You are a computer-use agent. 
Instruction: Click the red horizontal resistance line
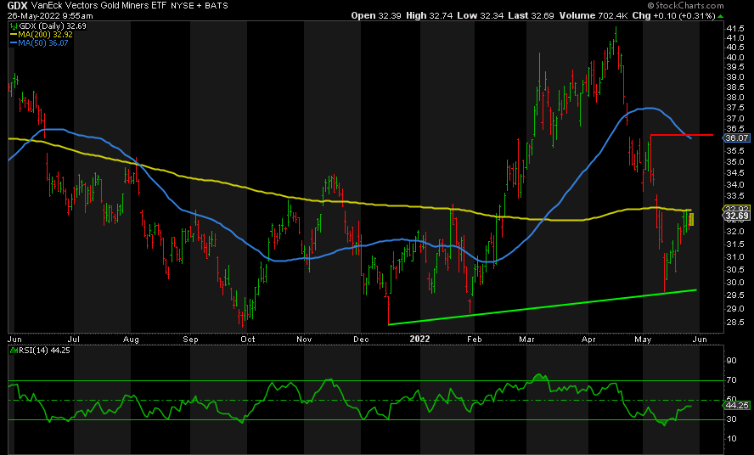[681, 135]
